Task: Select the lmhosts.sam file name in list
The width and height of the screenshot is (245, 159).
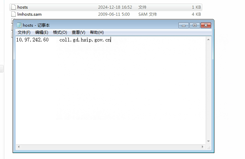Action: point(30,14)
